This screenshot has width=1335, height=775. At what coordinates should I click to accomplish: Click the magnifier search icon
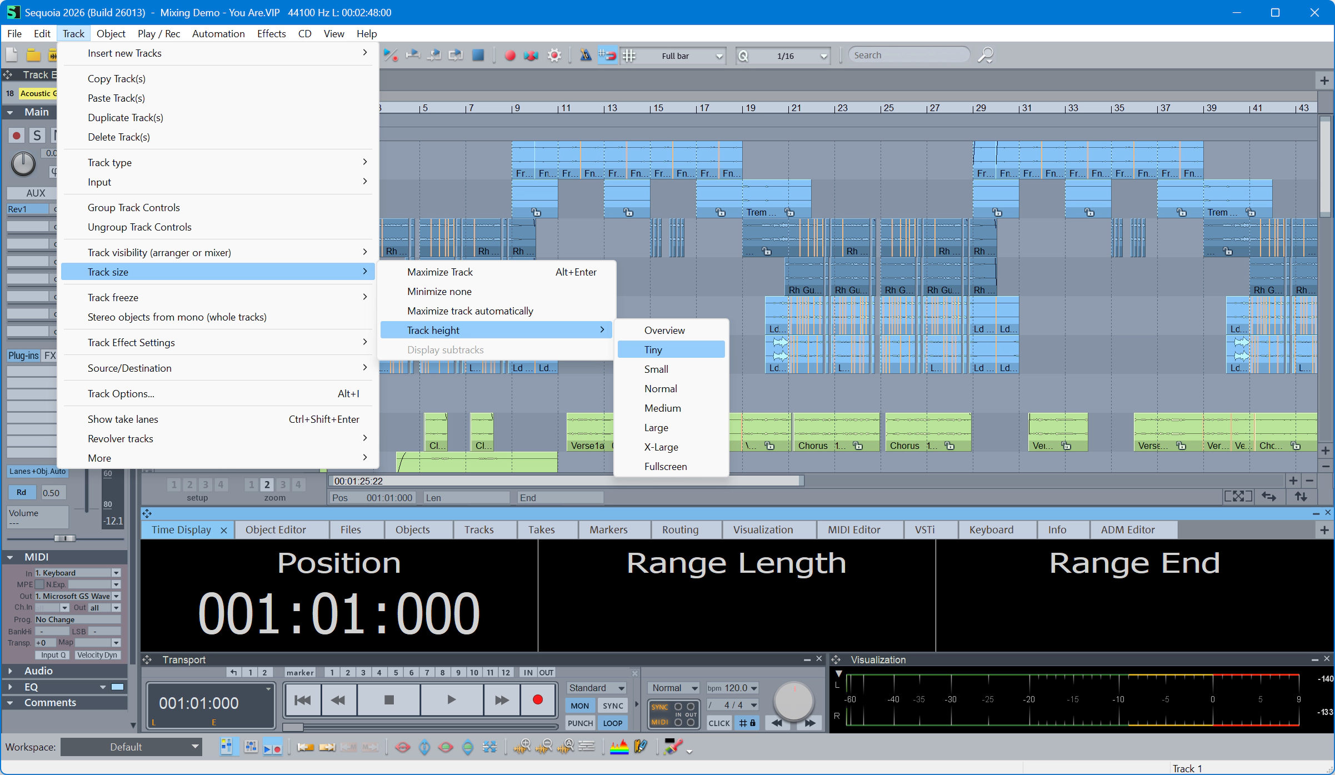point(985,55)
